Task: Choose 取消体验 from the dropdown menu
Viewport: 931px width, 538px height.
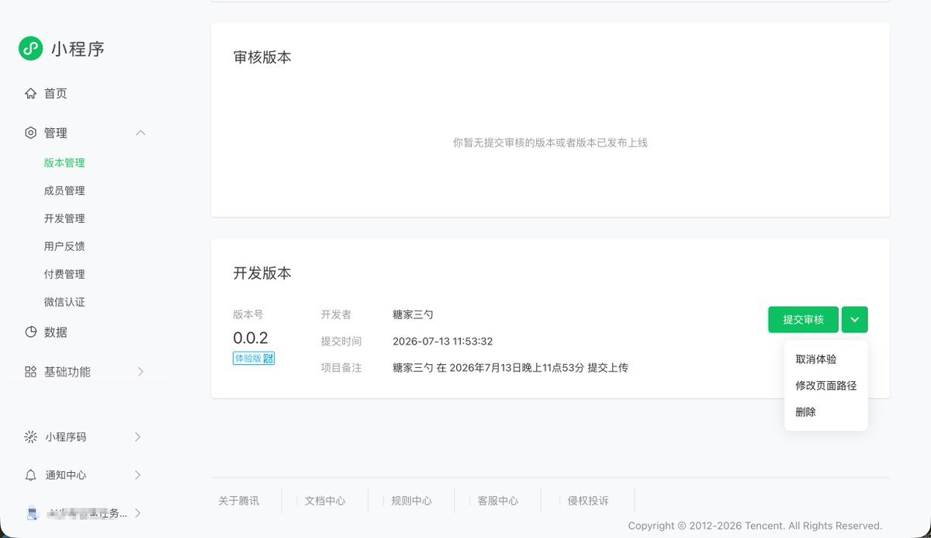Action: [x=816, y=359]
